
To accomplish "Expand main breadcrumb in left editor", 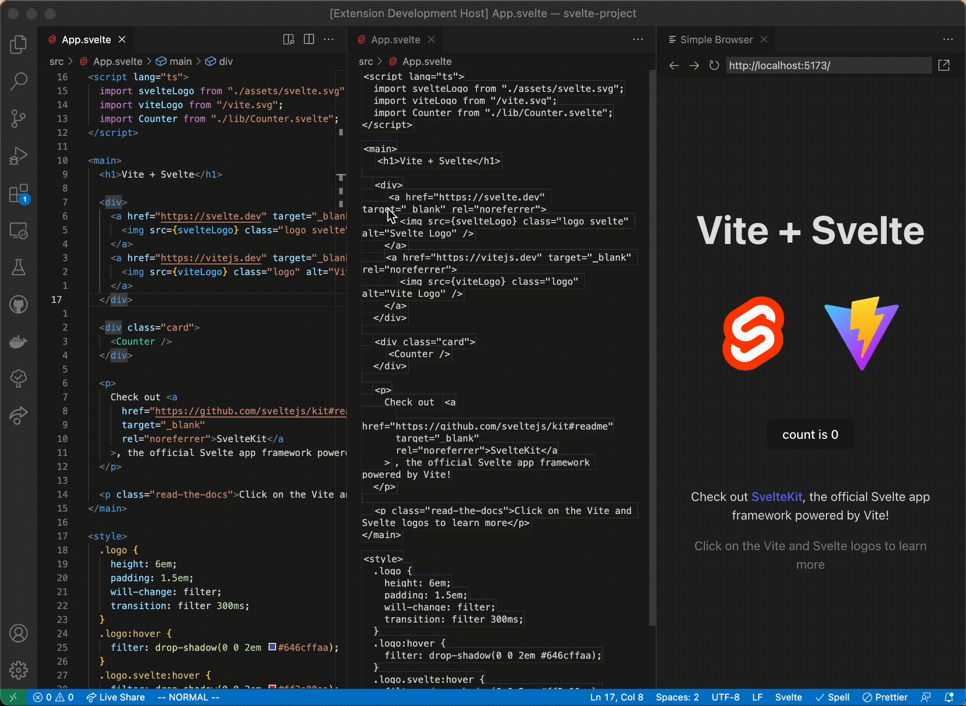I will pos(180,61).
